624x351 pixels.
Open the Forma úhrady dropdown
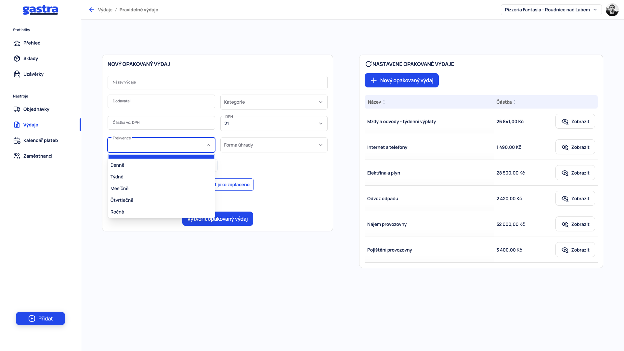pos(274,145)
